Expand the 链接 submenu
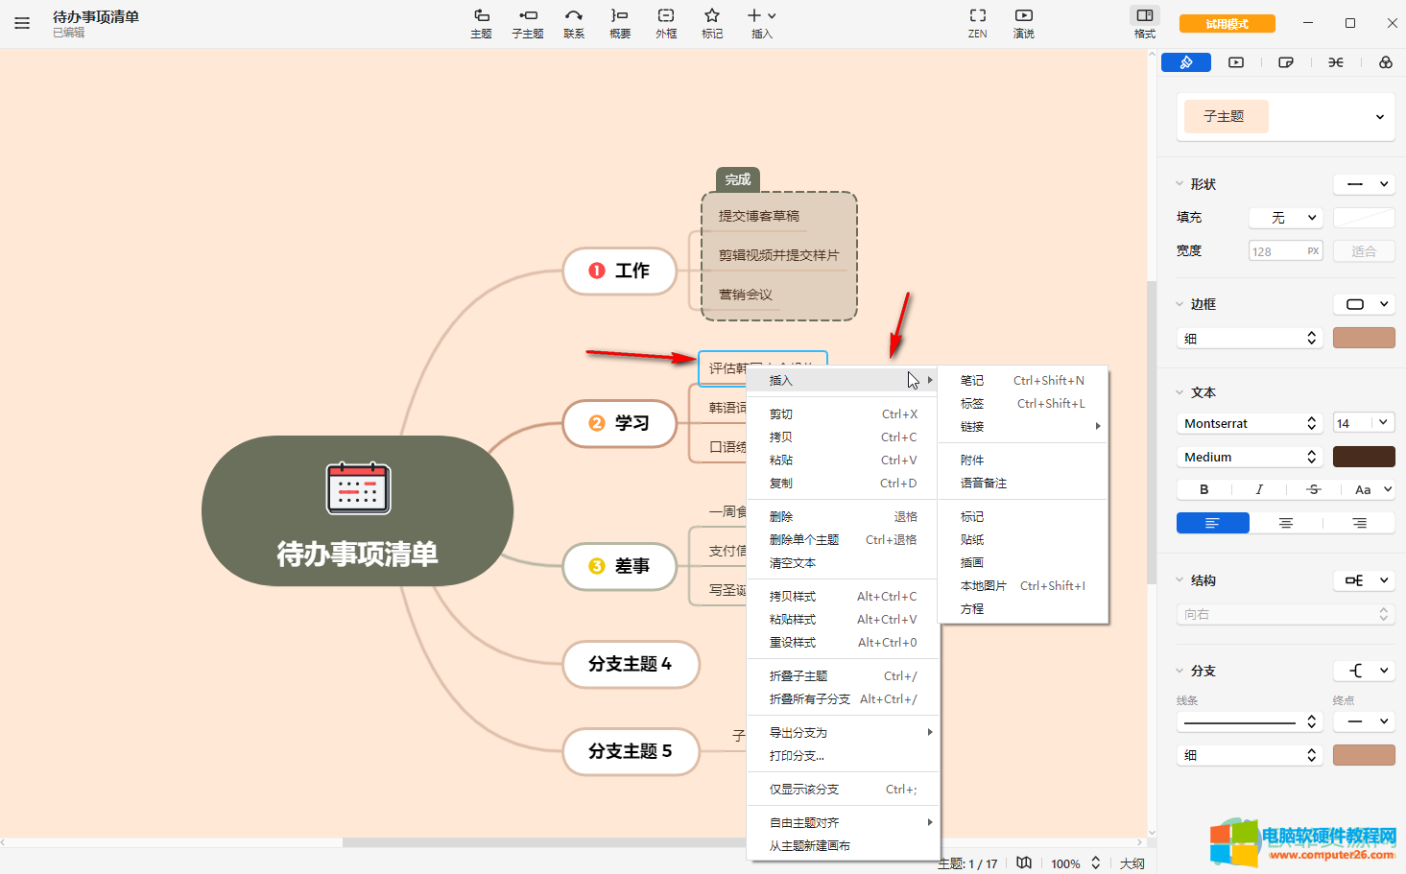Screen dimensions: 1406x874 (1023, 427)
